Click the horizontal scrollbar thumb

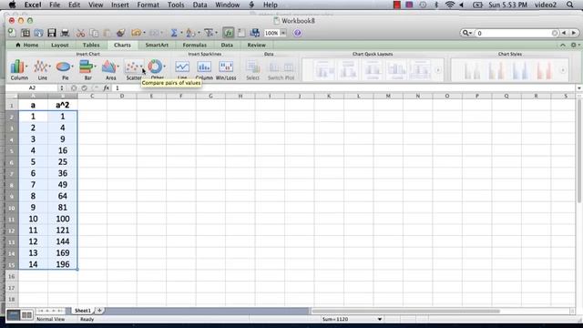[x=405, y=311]
